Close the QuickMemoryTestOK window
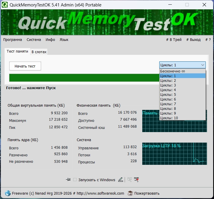The width and height of the screenshot is (214, 199). point(204,5)
